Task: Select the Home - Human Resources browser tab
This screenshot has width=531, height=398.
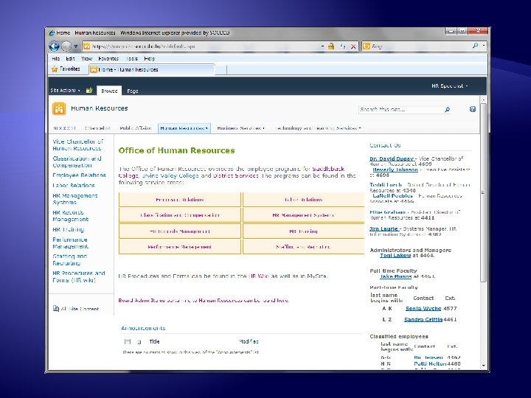Action: pos(152,69)
